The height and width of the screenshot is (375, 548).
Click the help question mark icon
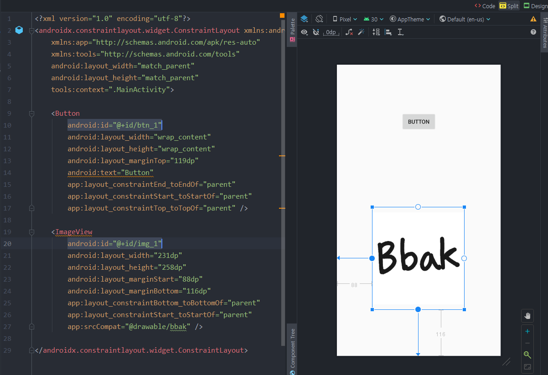coord(533,32)
